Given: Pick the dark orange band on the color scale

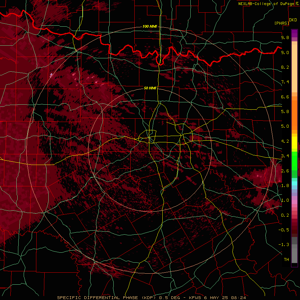Looking at the screenshot, I should (294, 115).
